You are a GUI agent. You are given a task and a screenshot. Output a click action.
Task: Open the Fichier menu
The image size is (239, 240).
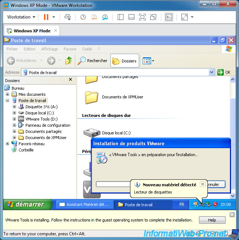(x=12, y=49)
